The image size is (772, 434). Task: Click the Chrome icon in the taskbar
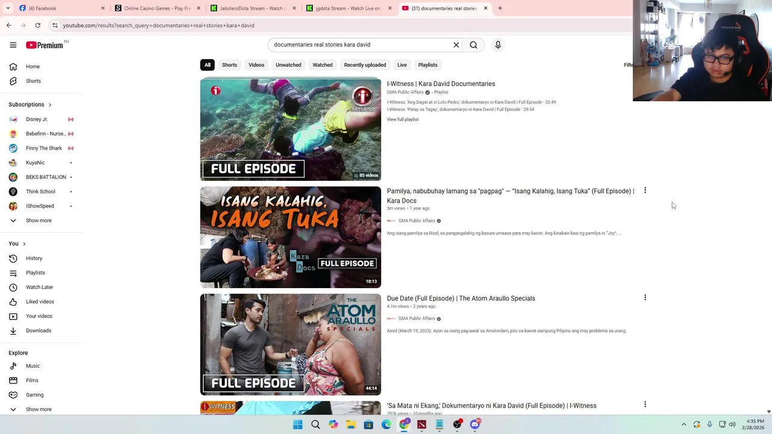pos(404,424)
